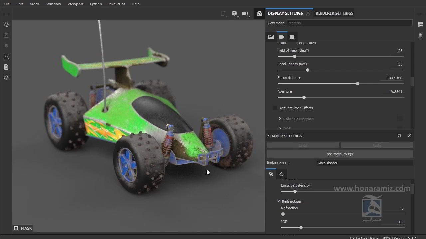Click the resource updater file icon
This screenshot has width=426, height=239.
[x=6, y=67]
